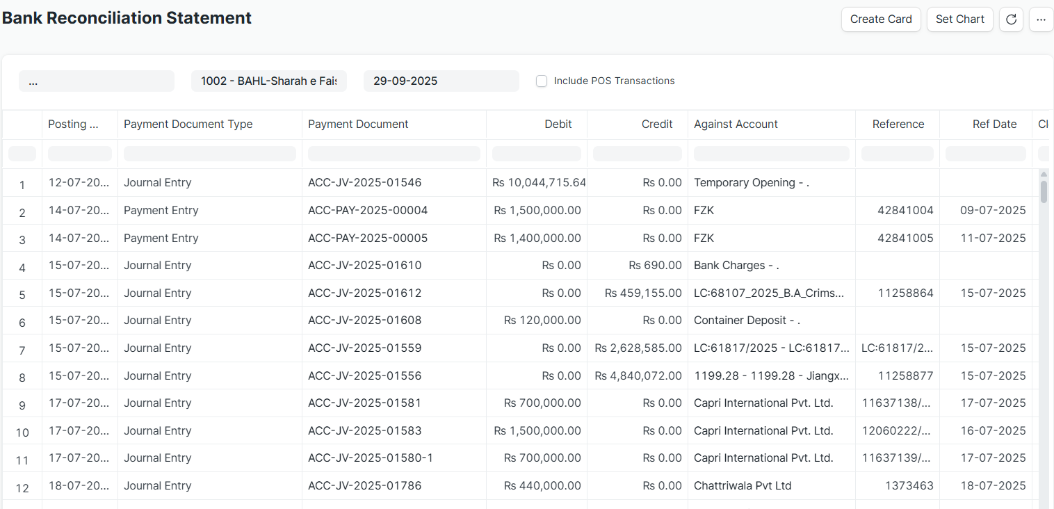This screenshot has width=1054, height=509.
Task: Focus filter box under Ref Date column
Action: click(986, 154)
